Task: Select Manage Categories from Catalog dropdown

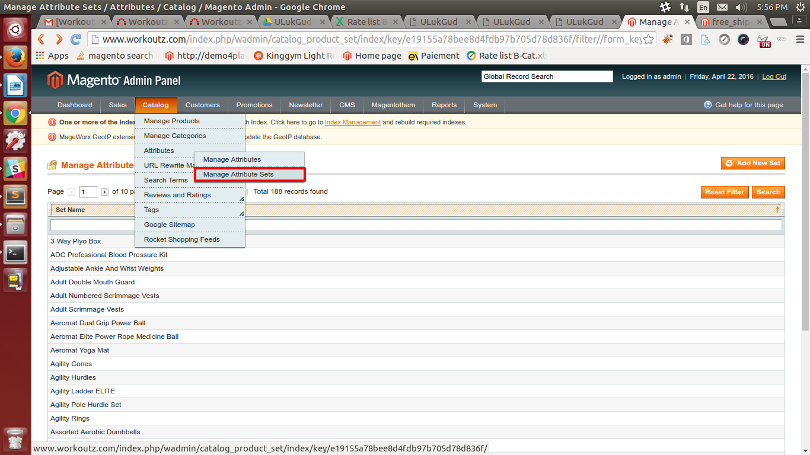Action: click(190, 136)
